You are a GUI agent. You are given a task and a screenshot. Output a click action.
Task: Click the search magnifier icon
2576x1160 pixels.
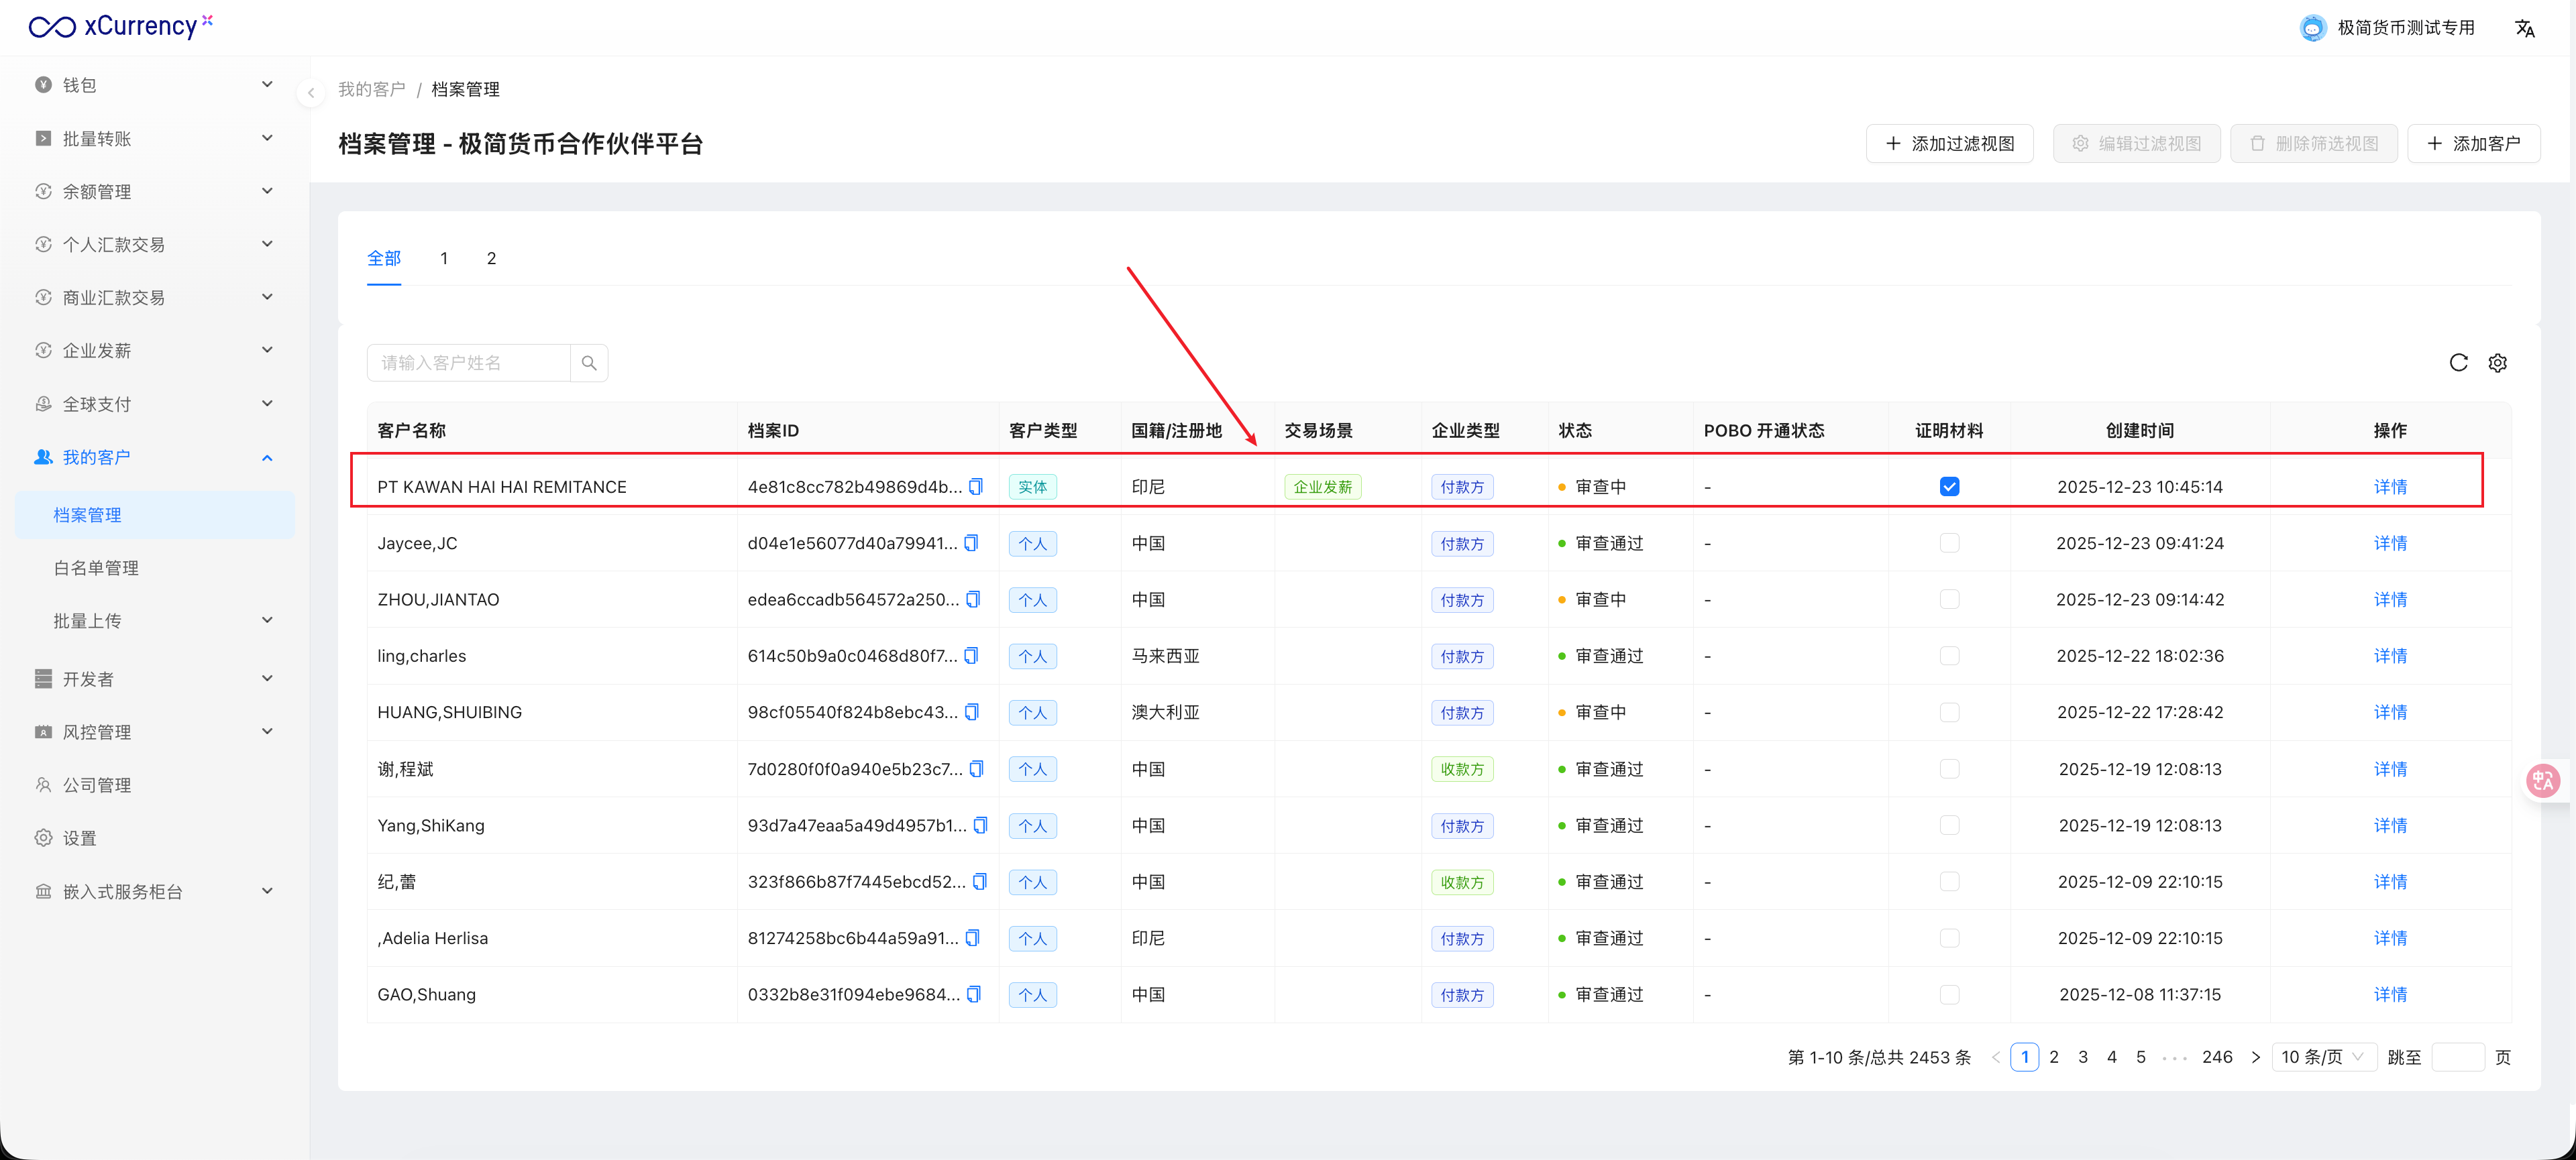(589, 363)
